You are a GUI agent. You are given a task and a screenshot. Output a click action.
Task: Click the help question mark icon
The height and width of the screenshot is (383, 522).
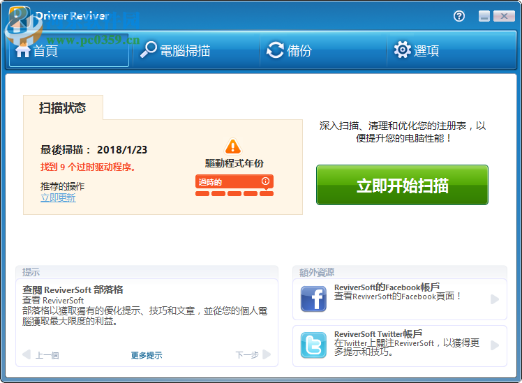coord(459,16)
